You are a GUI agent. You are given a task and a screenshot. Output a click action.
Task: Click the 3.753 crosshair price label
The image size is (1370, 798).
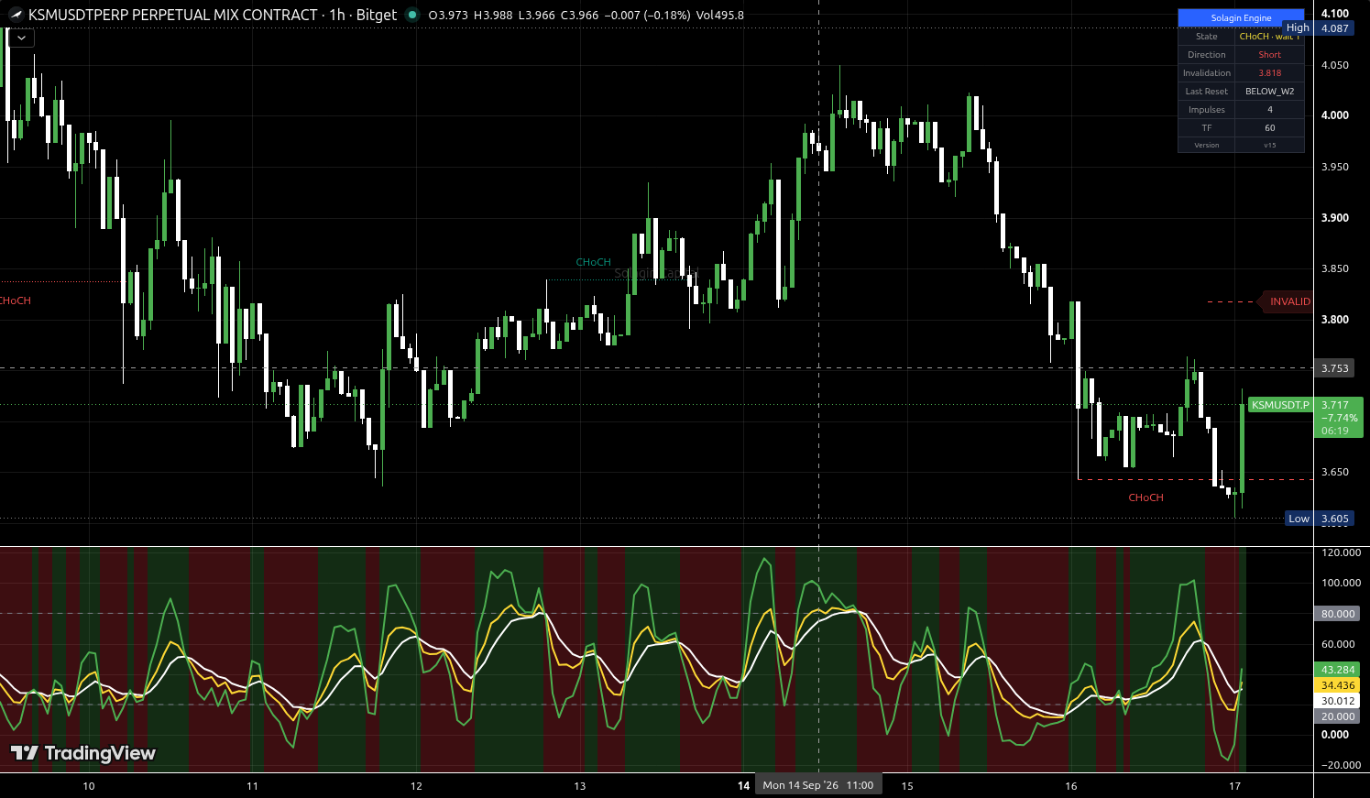pos(1334,368)
